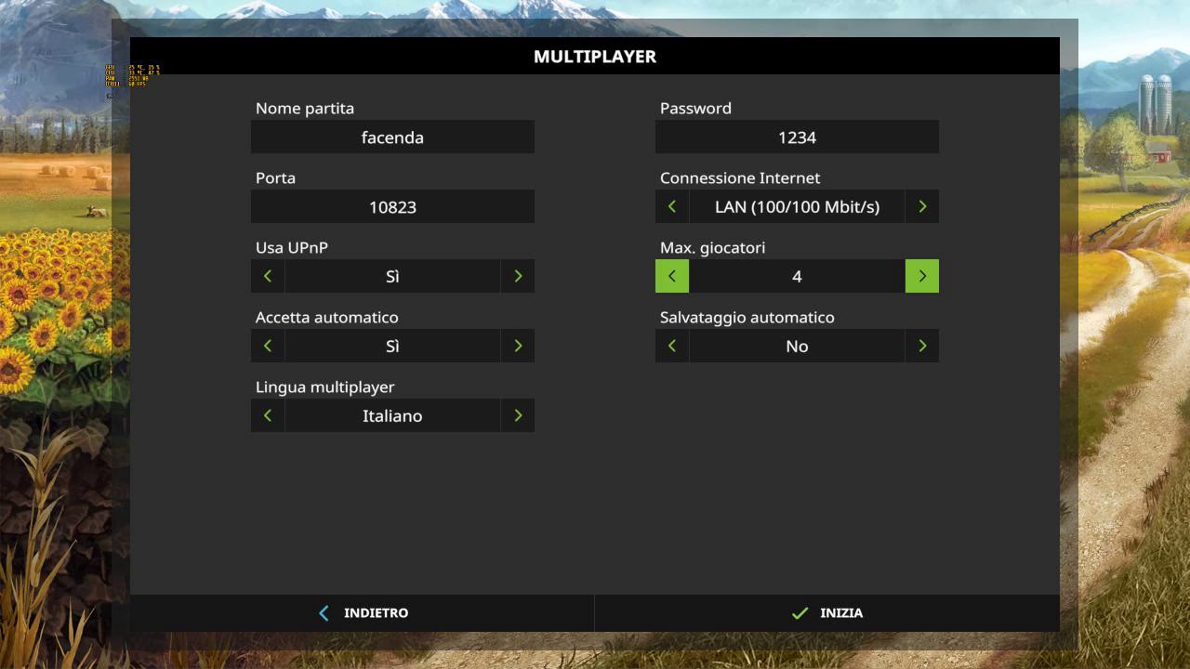The width and height of the screenshot is (1190, 669).
Task: Increase Max. giocatori with right arrow
Action: tap(922, 276)
